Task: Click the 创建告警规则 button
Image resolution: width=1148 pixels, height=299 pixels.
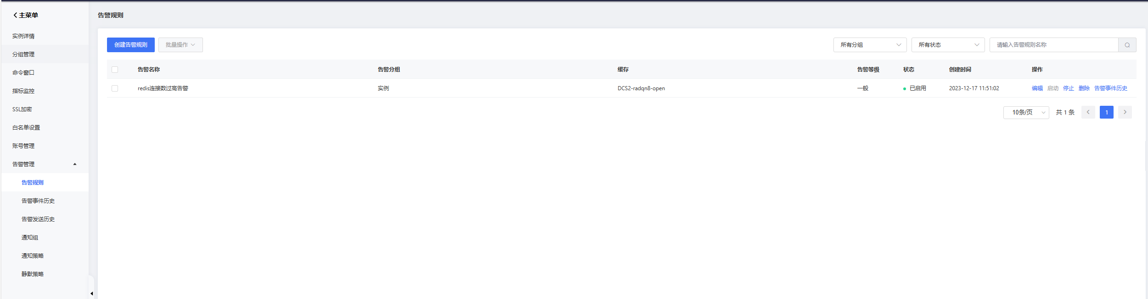Action: click(130, 45)
